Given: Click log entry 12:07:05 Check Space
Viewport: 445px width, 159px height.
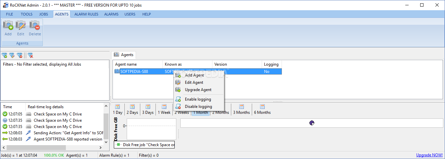Looking at the screenshot, I should pyautogui.click(x=52, y=114).
